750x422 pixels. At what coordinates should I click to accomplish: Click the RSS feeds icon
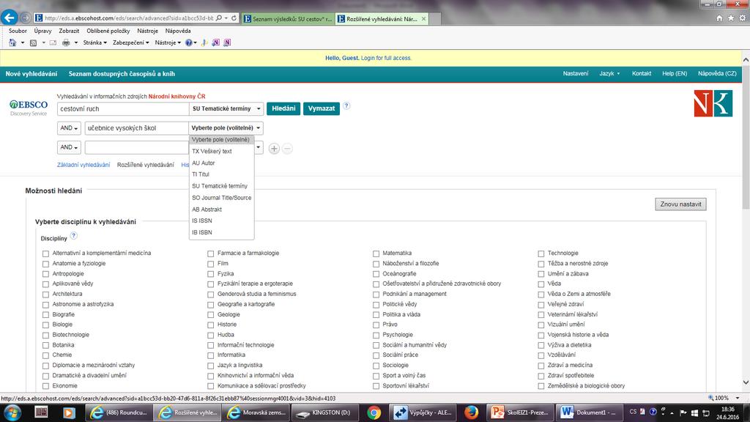pos(33,42)
